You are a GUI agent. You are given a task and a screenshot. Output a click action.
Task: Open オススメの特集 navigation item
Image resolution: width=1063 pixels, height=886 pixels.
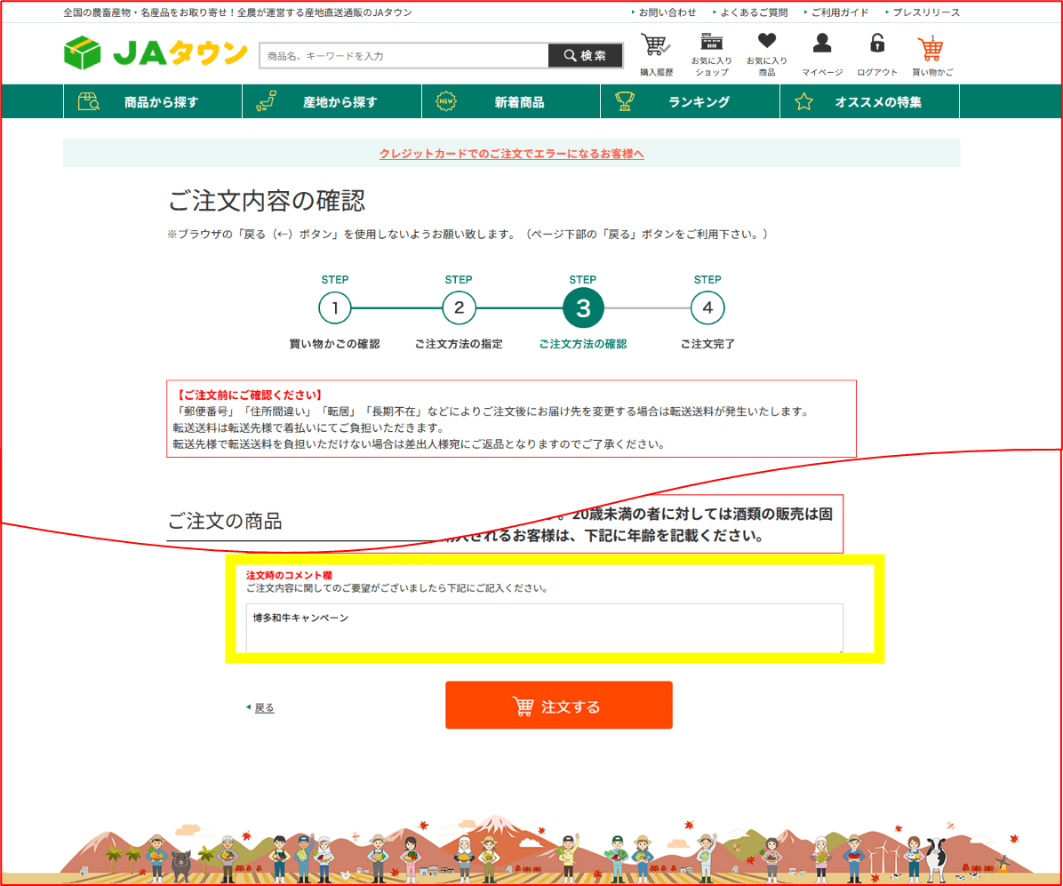click(869, 102)
